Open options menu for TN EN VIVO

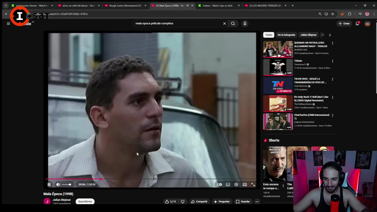coord(333,79)
